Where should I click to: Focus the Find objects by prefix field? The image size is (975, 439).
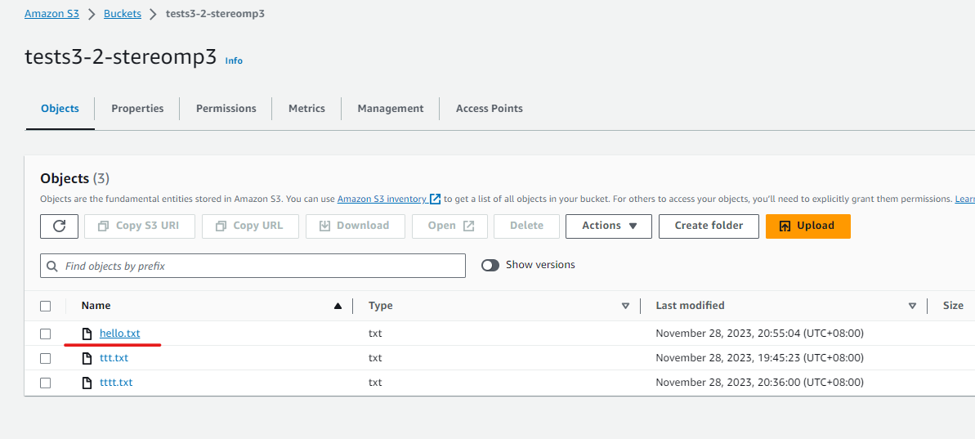(x=253, y=266)
